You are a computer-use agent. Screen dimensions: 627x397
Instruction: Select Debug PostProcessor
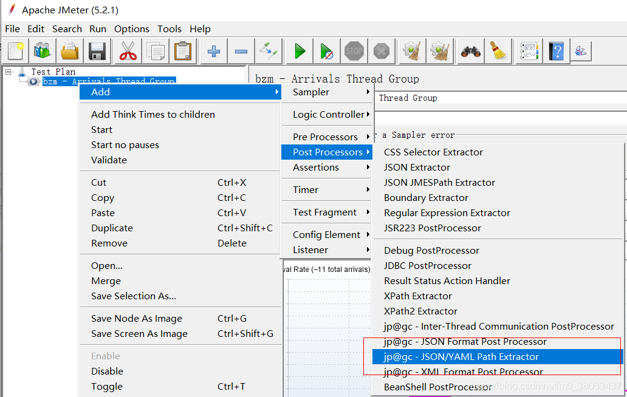pos(498,251)
